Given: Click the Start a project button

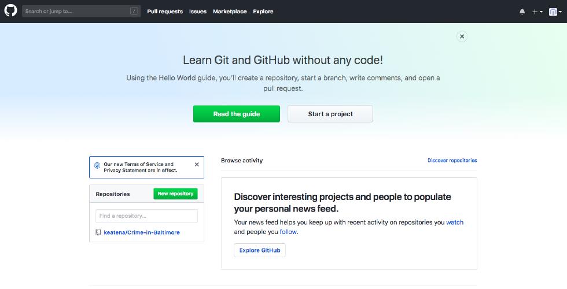Looking at the screenshot, I should [x=330, y=114].
